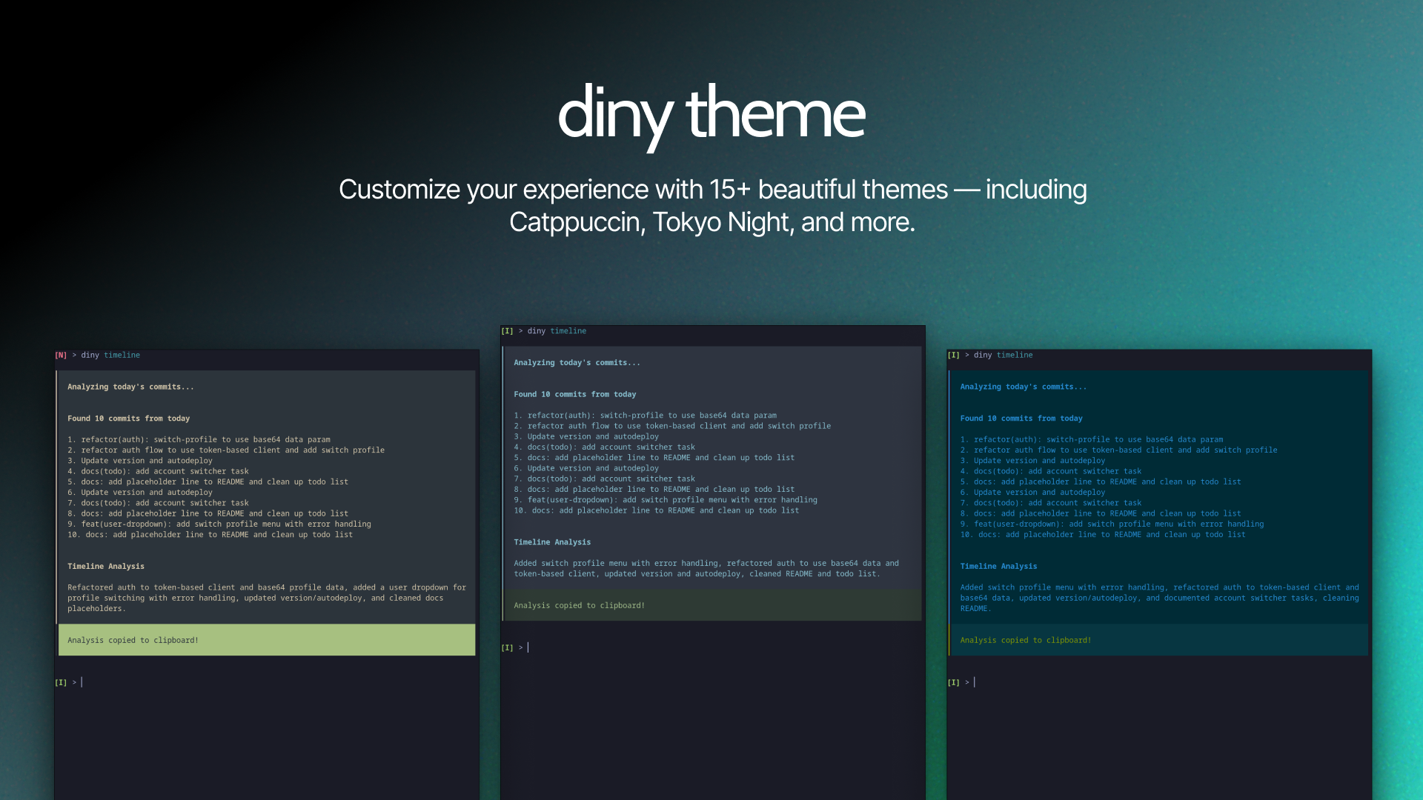The width and height of the screenshot is (1423, 800).
Task: Select commit 1 'refactor(auth)' in the left terminal
Action: [199, 439]
